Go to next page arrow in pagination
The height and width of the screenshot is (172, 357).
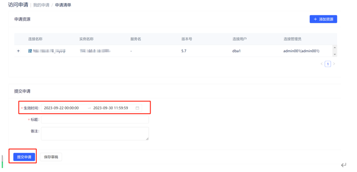pyautogui.click(x=334, y=64)
